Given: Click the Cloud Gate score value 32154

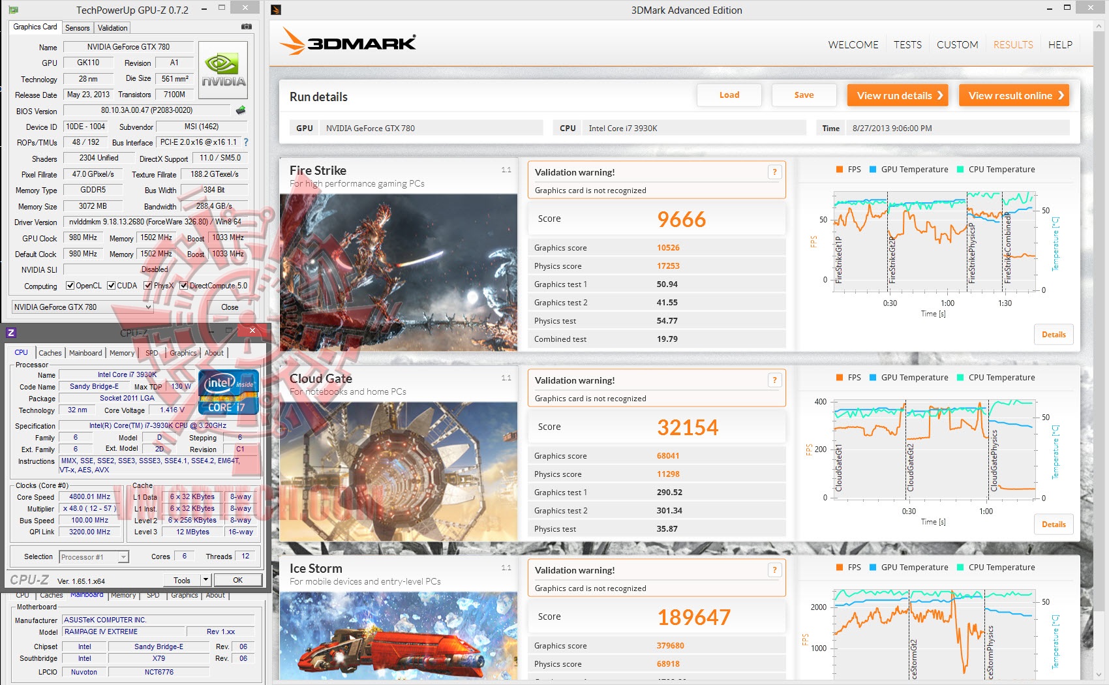Looking at the screenshot, I should pos(688,427).
